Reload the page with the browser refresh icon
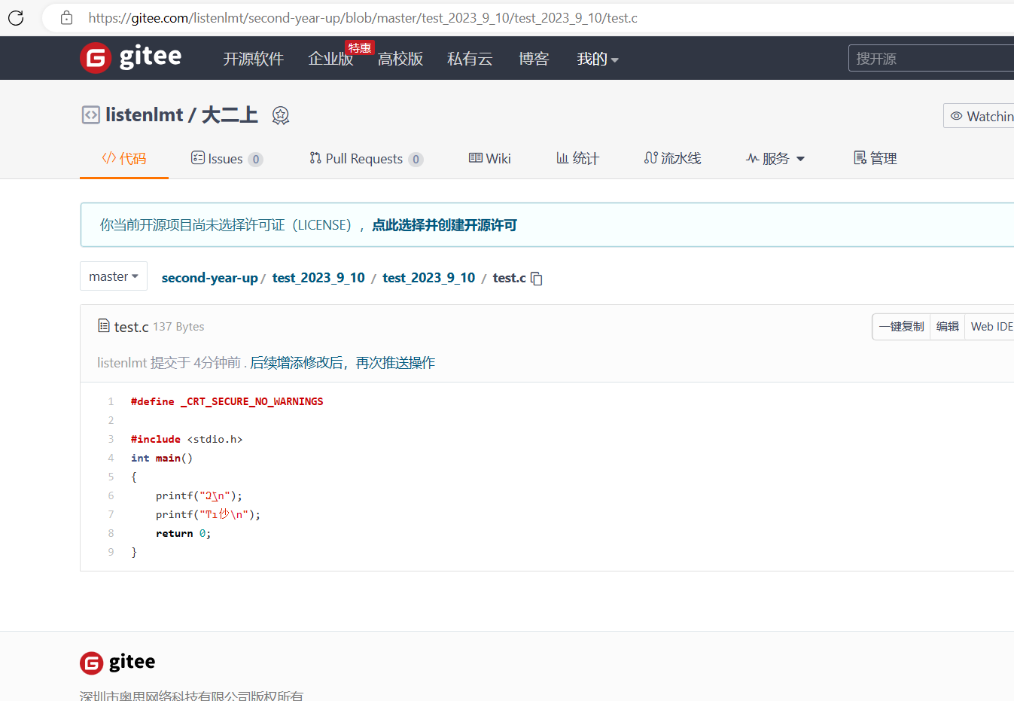 click(x=16, y=17)
